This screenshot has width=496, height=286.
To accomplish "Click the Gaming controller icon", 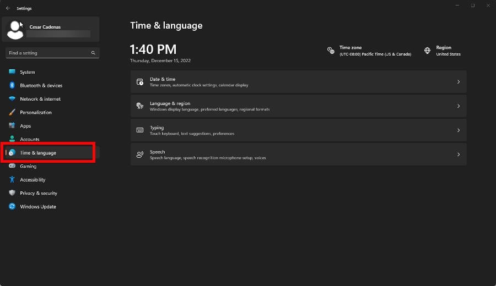I will pos(12,166).
